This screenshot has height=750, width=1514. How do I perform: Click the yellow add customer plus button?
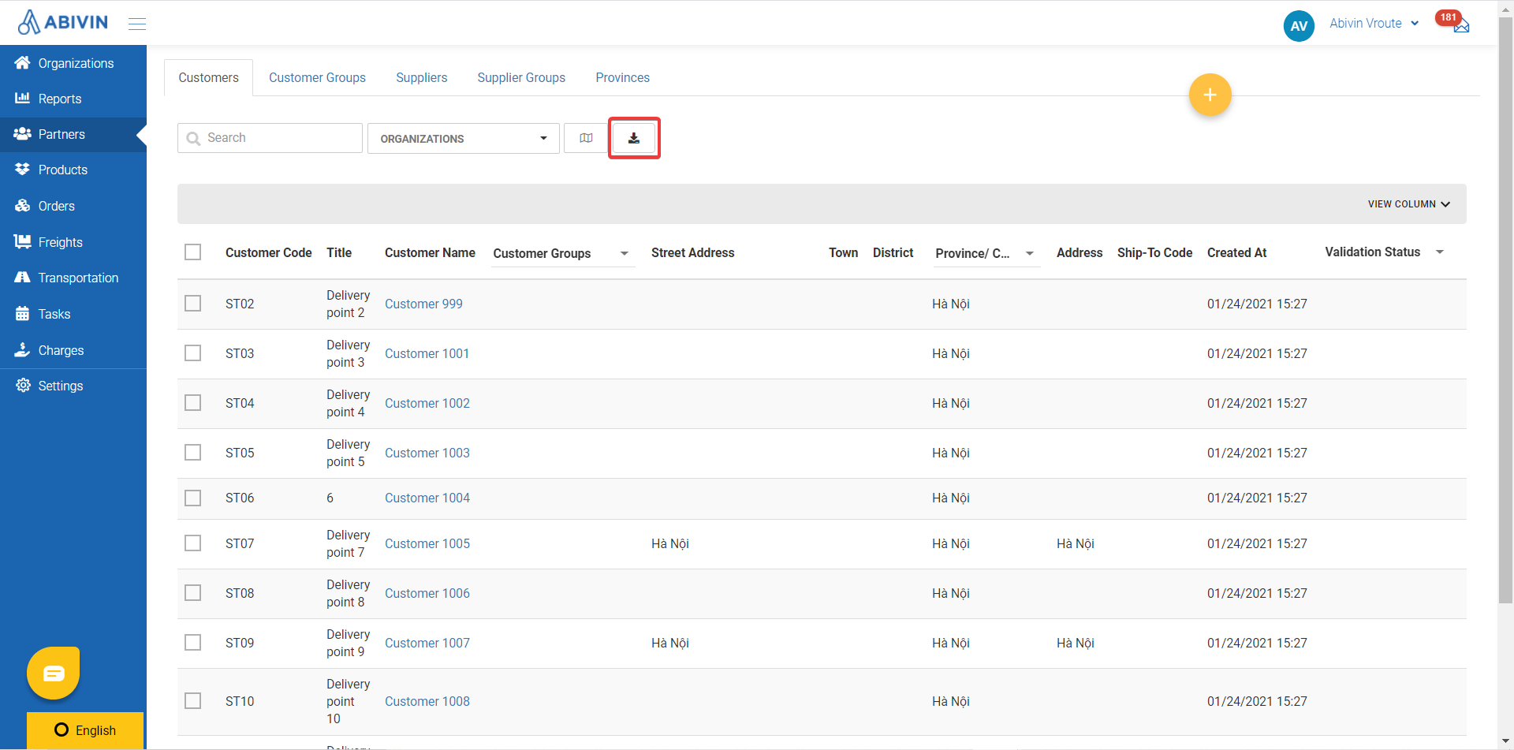click(1210, 95)
